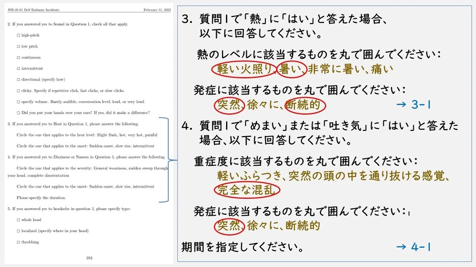Check the localized headache checkbox
This screenshot has height=267, width=476.
click(x=18, y=231)
